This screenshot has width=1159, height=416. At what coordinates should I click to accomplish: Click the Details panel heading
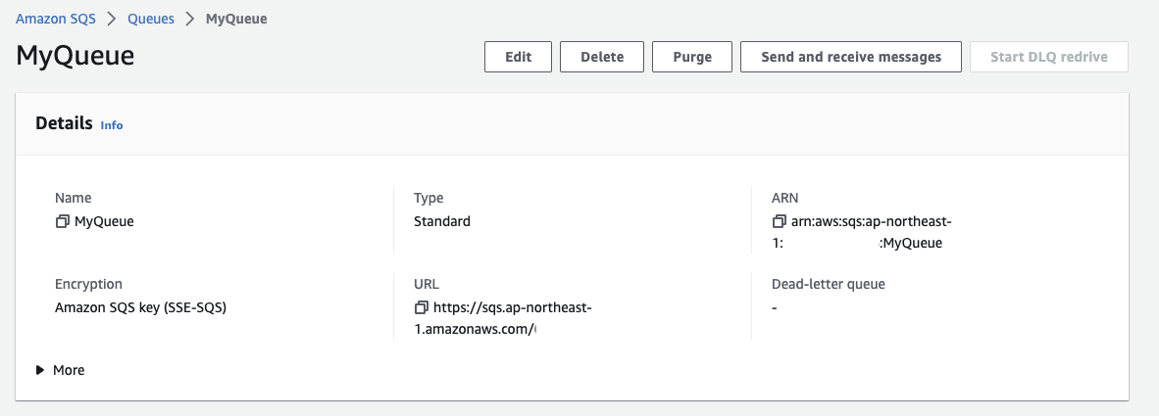pyautogui.click(x=65, y=123)
